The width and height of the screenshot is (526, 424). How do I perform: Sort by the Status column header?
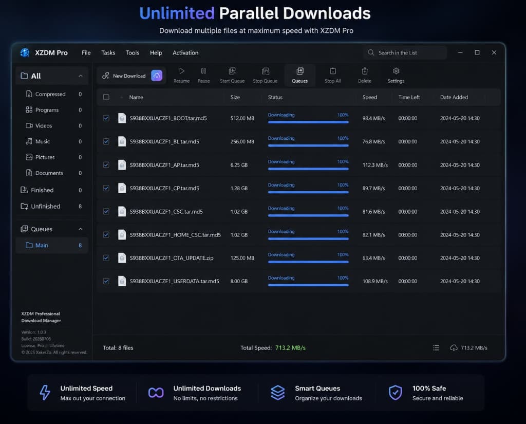[x=275, y=97]
